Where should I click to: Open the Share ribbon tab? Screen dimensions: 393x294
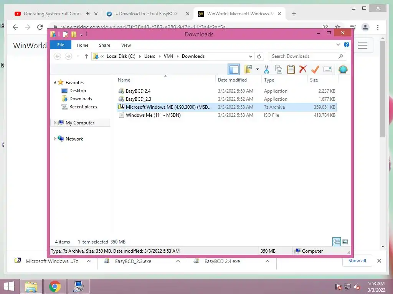104,45
